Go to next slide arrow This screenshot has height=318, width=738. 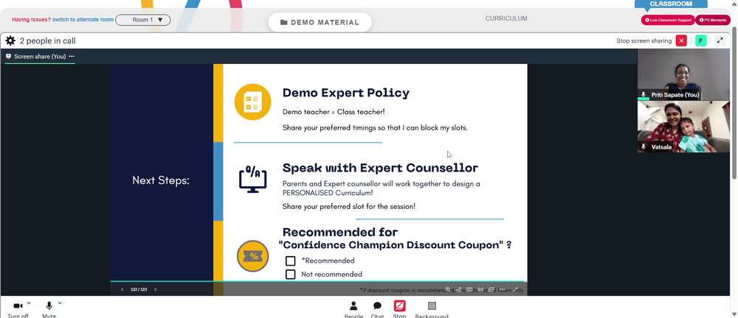pyautogui.click(x=155, y=289)
